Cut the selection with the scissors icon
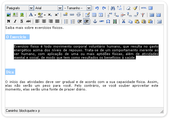 click(124, 21)
